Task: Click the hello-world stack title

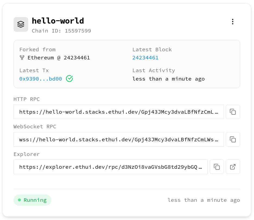Action: click(x=58, y=21)
